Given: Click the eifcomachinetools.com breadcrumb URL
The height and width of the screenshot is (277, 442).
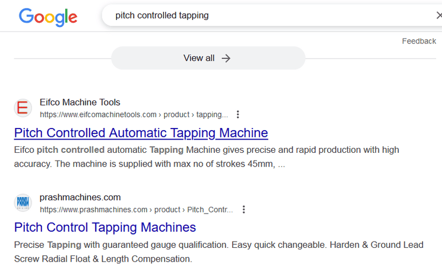Looking at the screenshot, I should click(x=134, y=115).
